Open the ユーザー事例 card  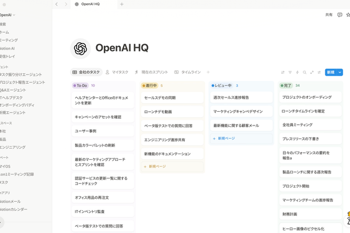103,131
